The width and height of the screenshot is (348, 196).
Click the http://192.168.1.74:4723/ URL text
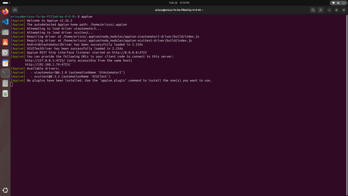pyautogui.click(x=48, y=64)
